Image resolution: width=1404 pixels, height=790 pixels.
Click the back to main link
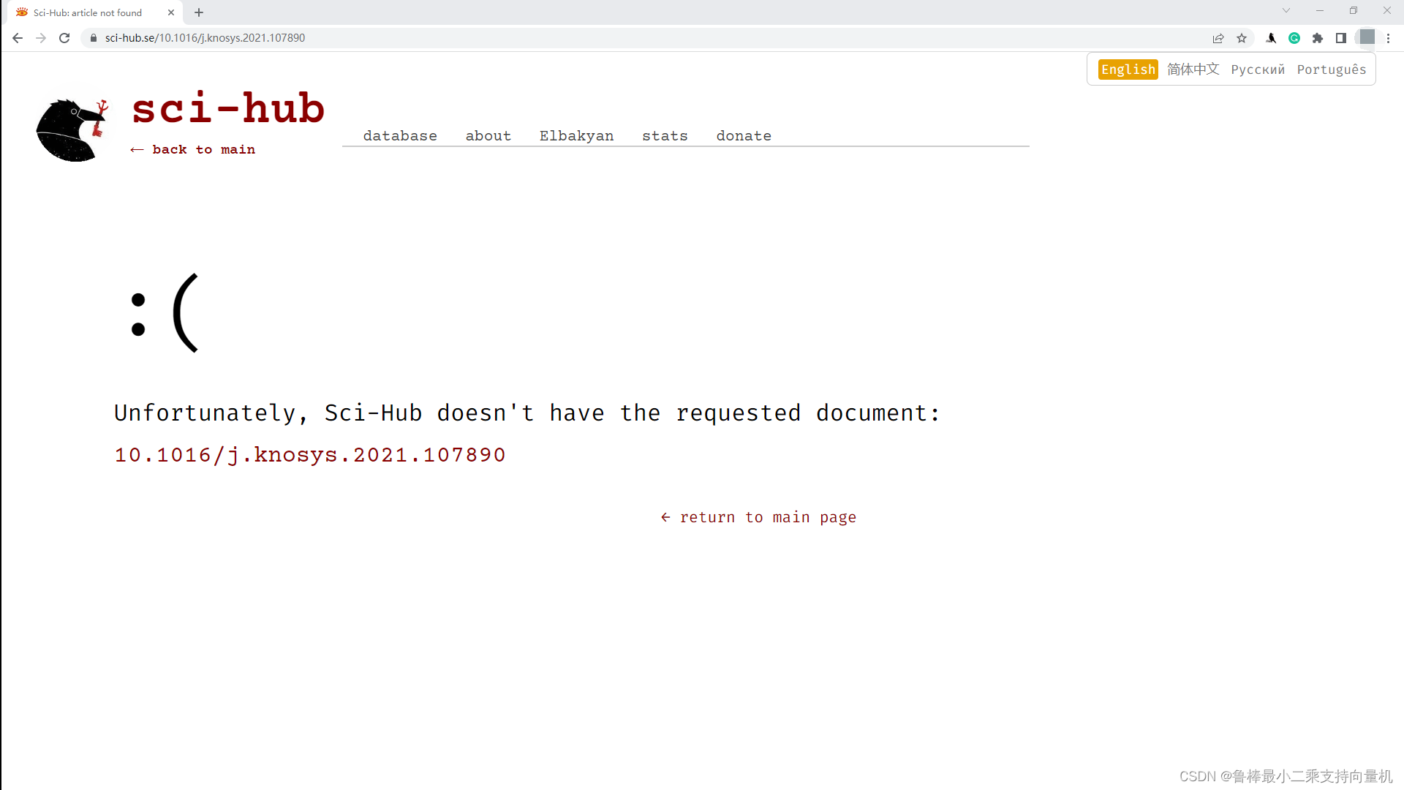coord(193,149)
